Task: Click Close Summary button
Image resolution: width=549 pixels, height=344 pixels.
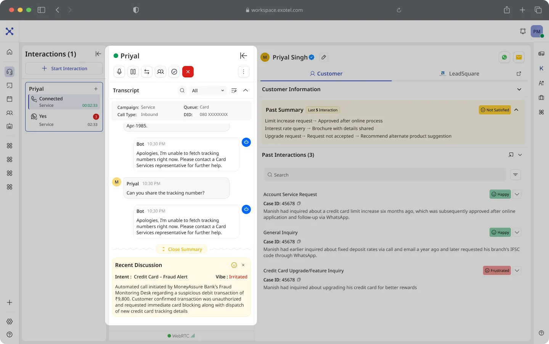Action: [x=181, y=249]
